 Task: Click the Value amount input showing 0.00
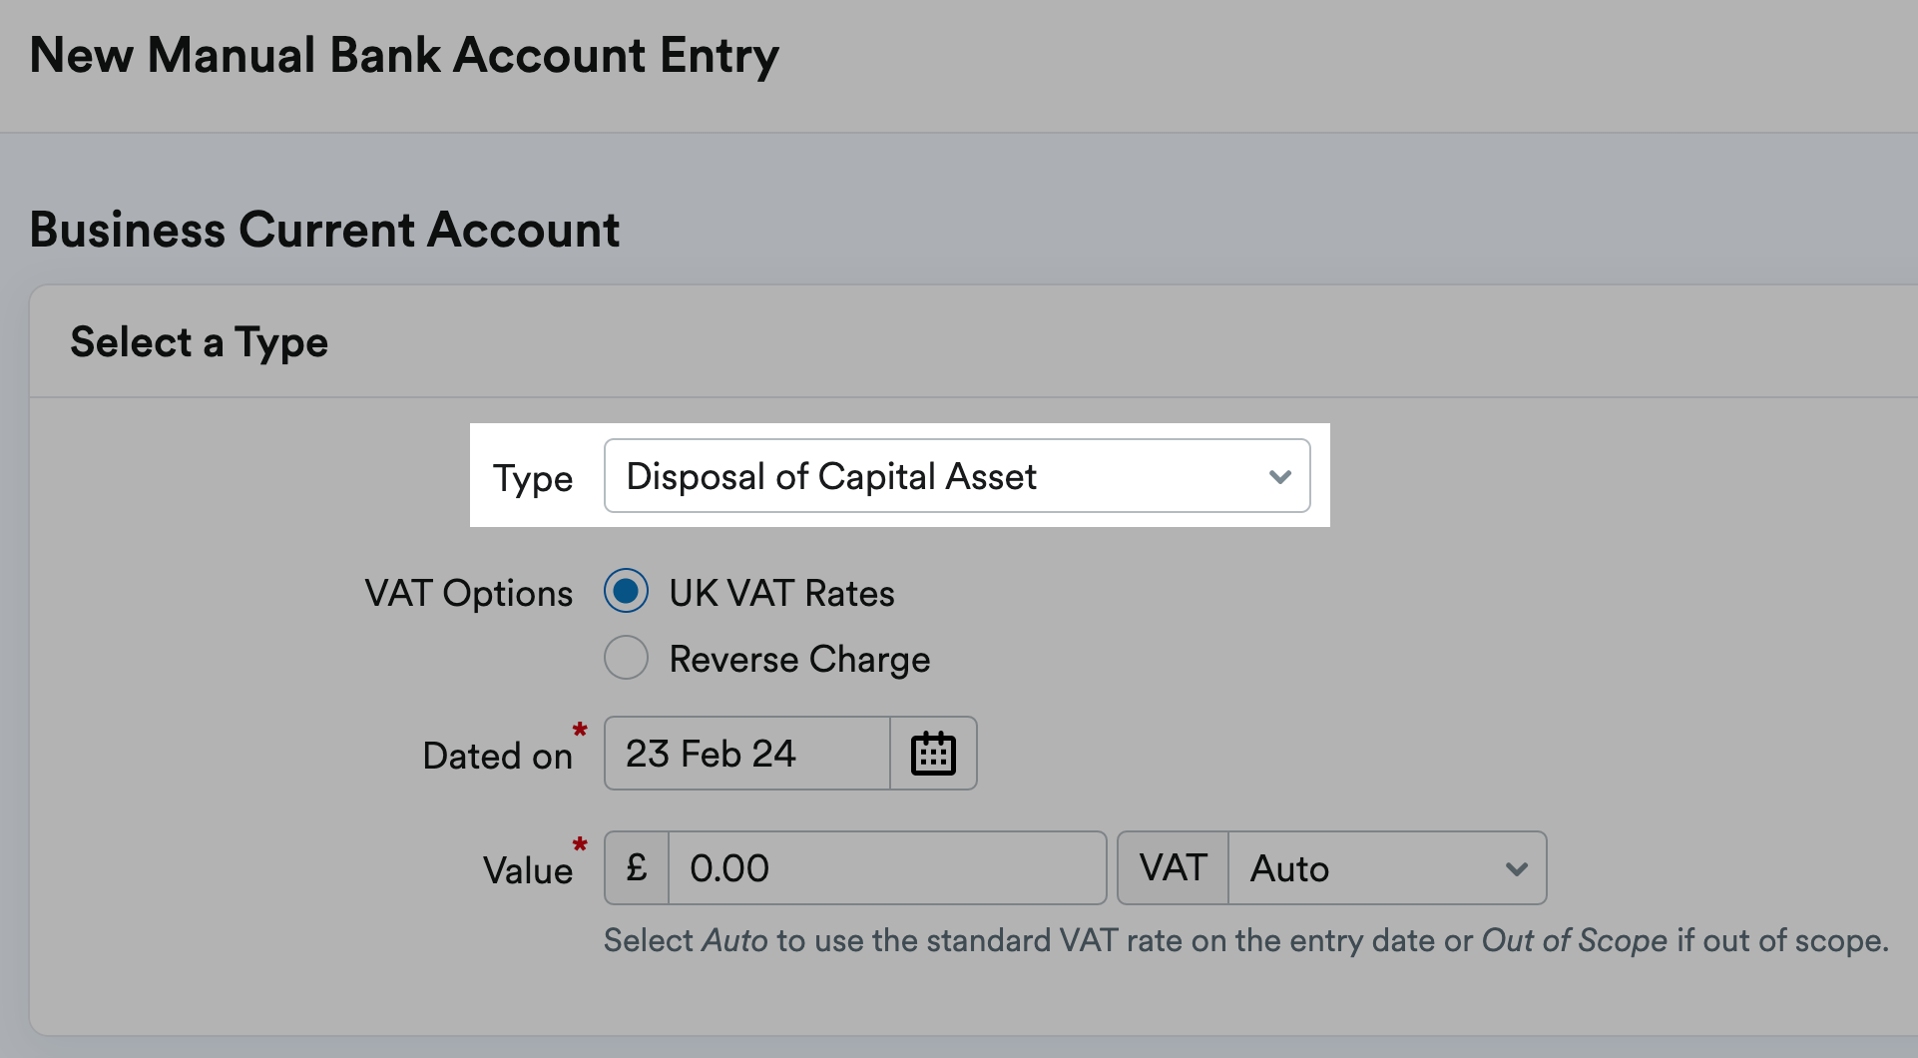(886, 867)
